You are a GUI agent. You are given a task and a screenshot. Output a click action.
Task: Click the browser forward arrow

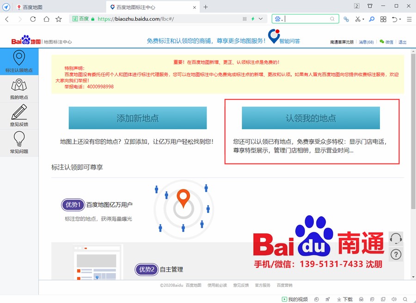20,19
